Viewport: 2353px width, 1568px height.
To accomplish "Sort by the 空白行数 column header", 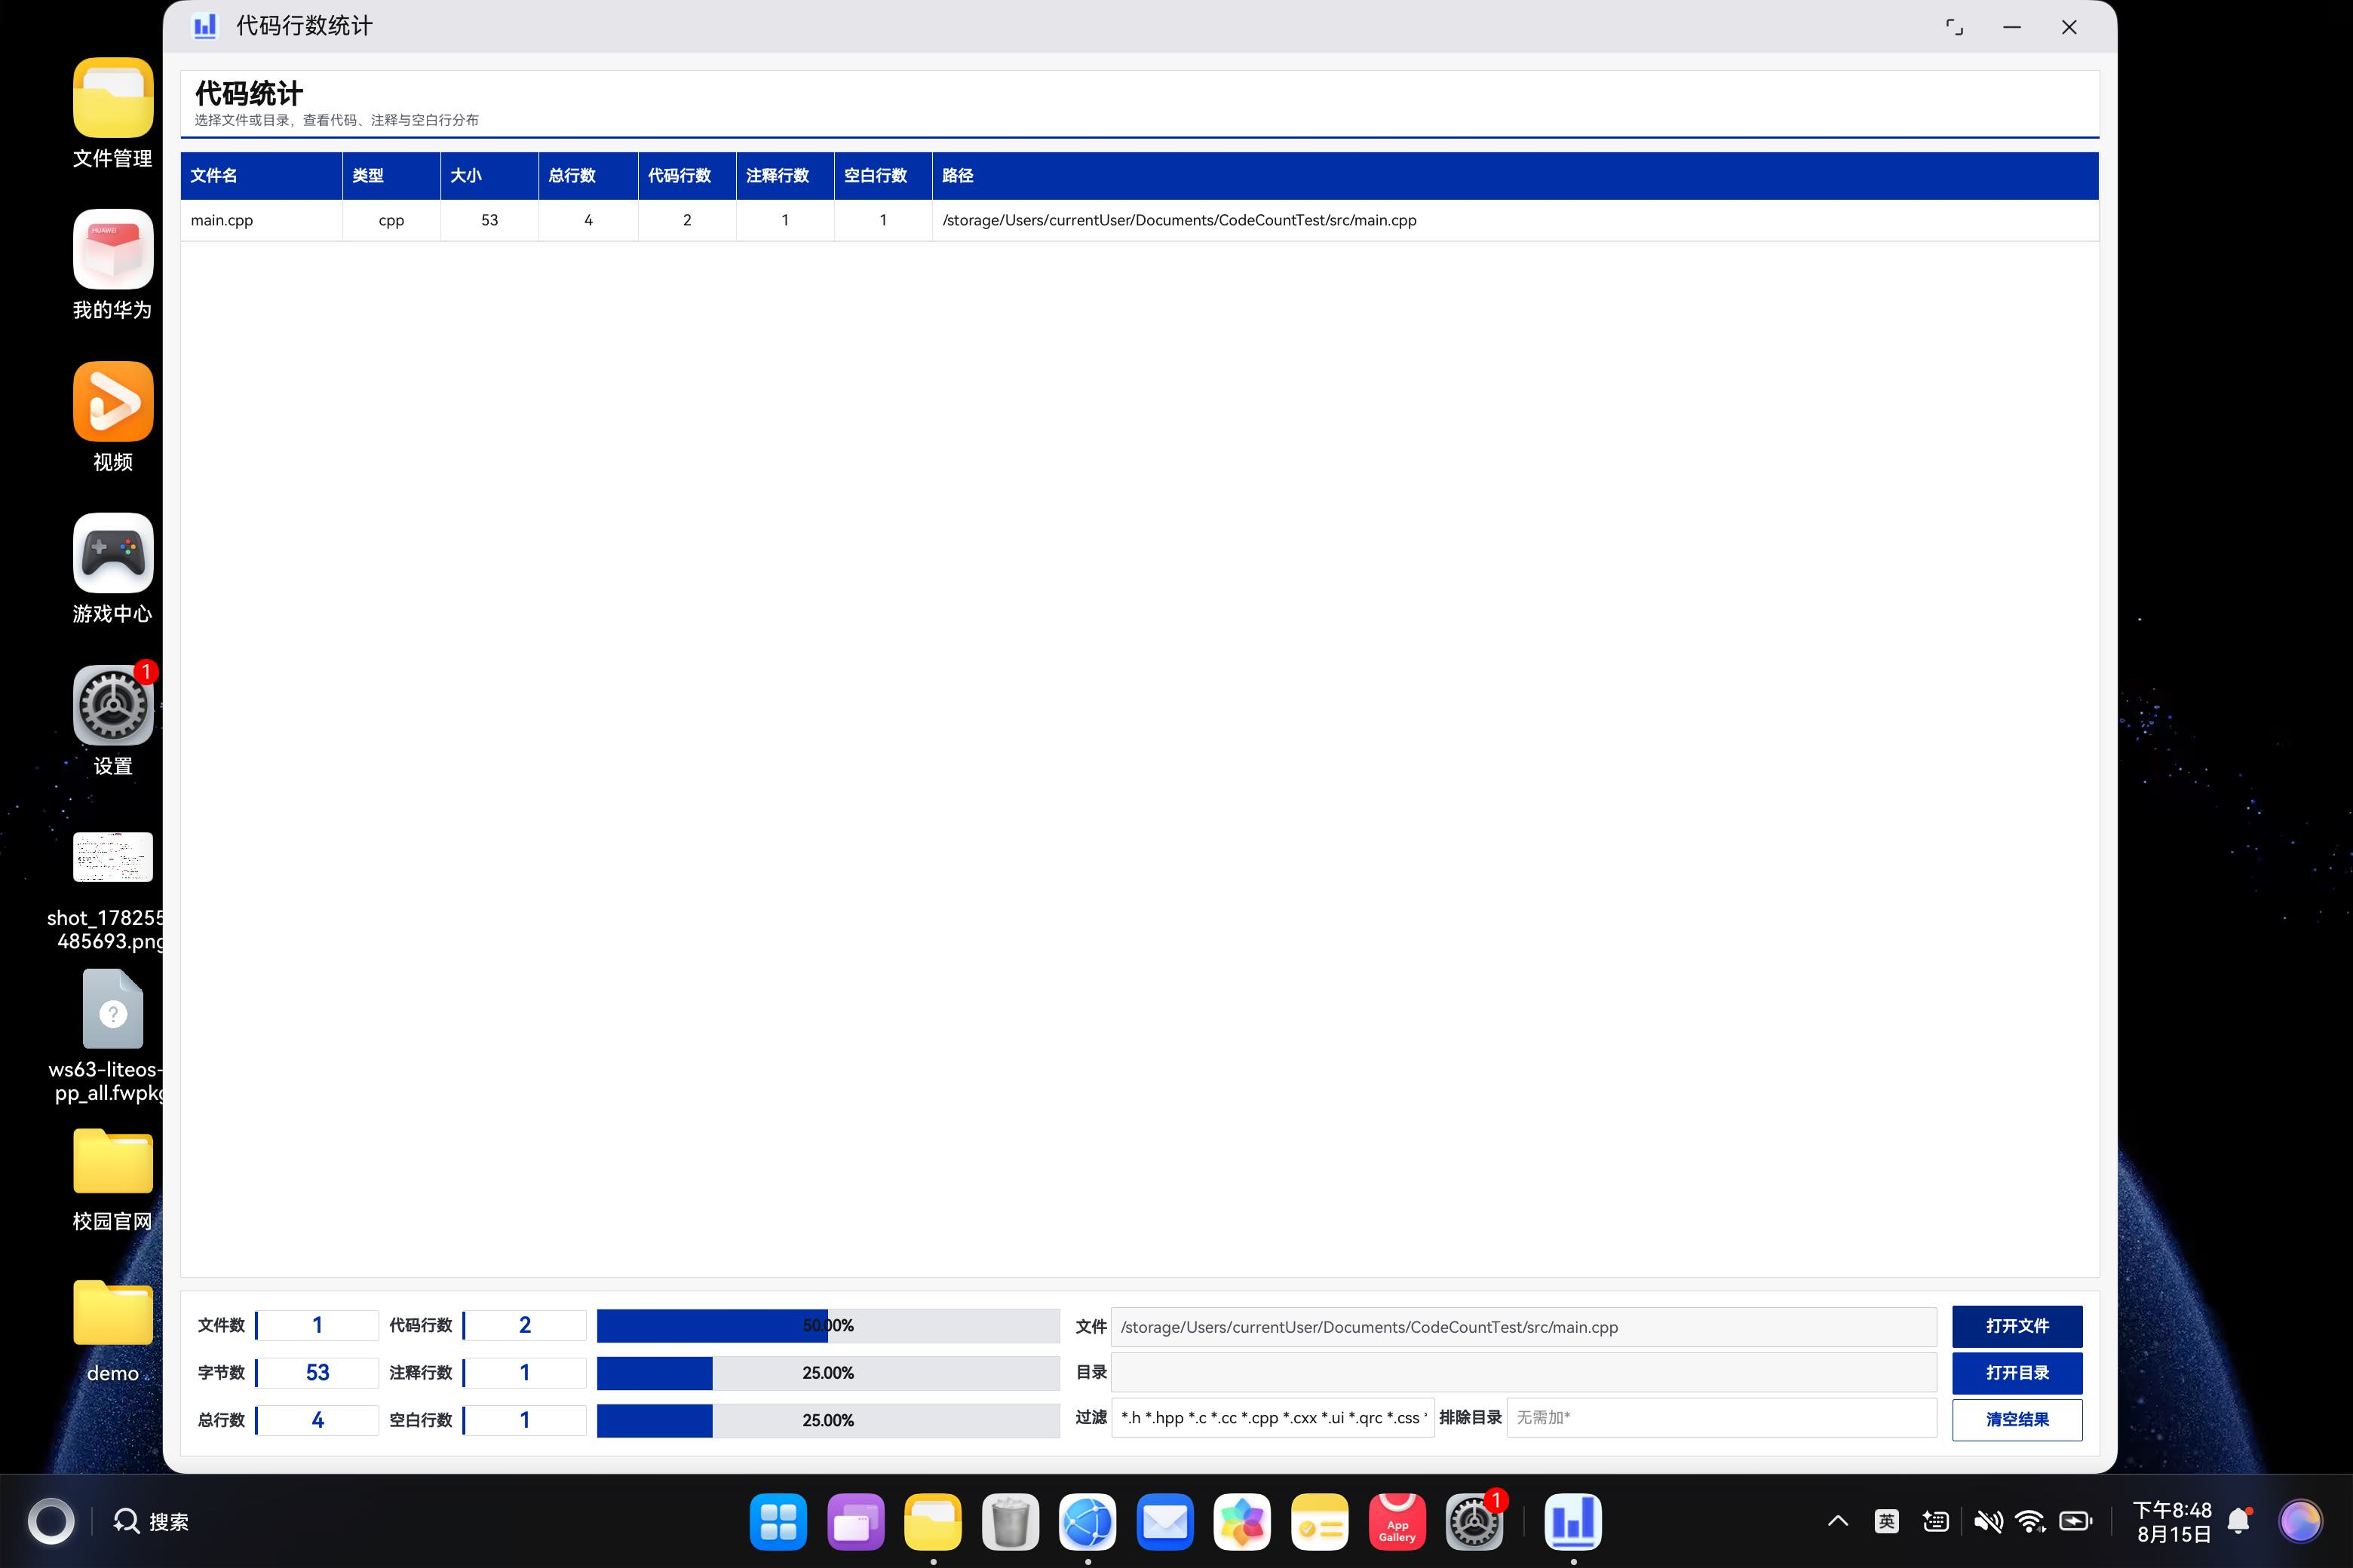I will coord(883,176).
